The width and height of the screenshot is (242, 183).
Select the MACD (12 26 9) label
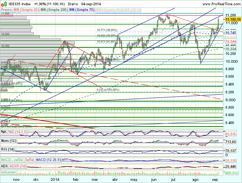click(x=49, y=159)
